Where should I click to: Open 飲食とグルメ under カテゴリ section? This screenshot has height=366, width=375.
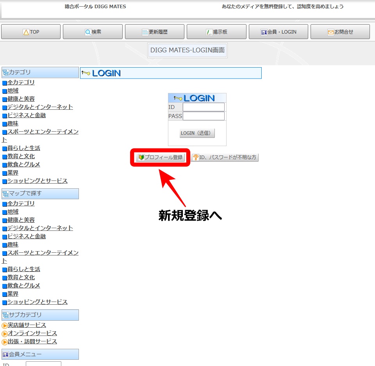coord(24,164)
